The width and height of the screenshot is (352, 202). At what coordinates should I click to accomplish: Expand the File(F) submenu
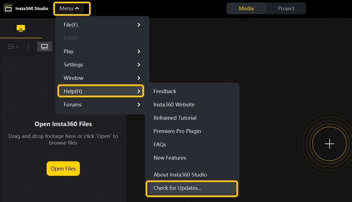102,25
